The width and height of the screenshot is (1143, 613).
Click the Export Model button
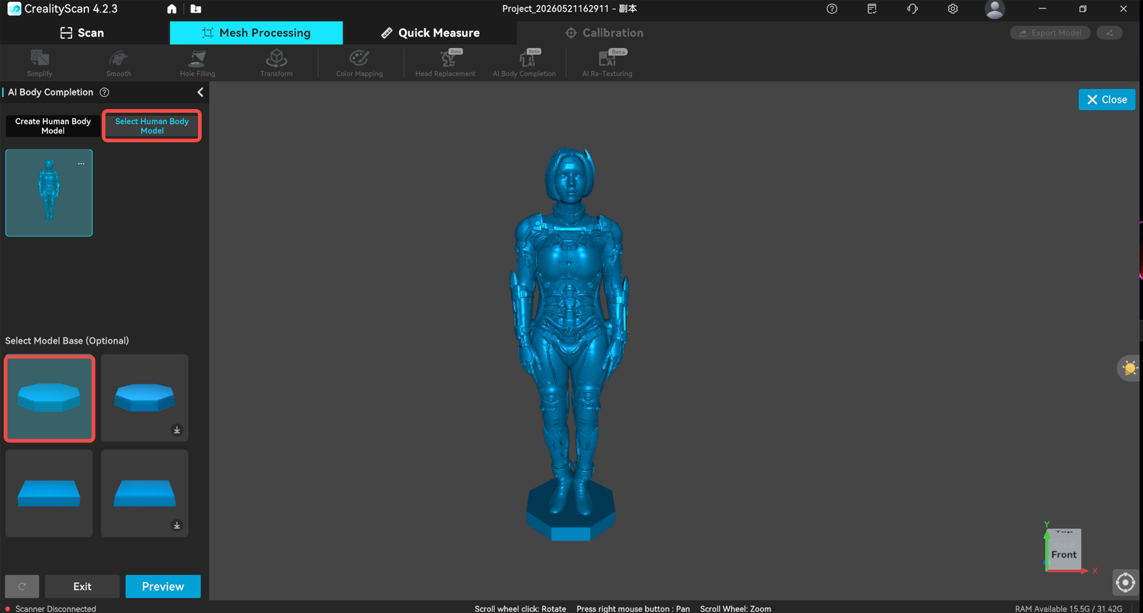click(x=1050, y=33)
